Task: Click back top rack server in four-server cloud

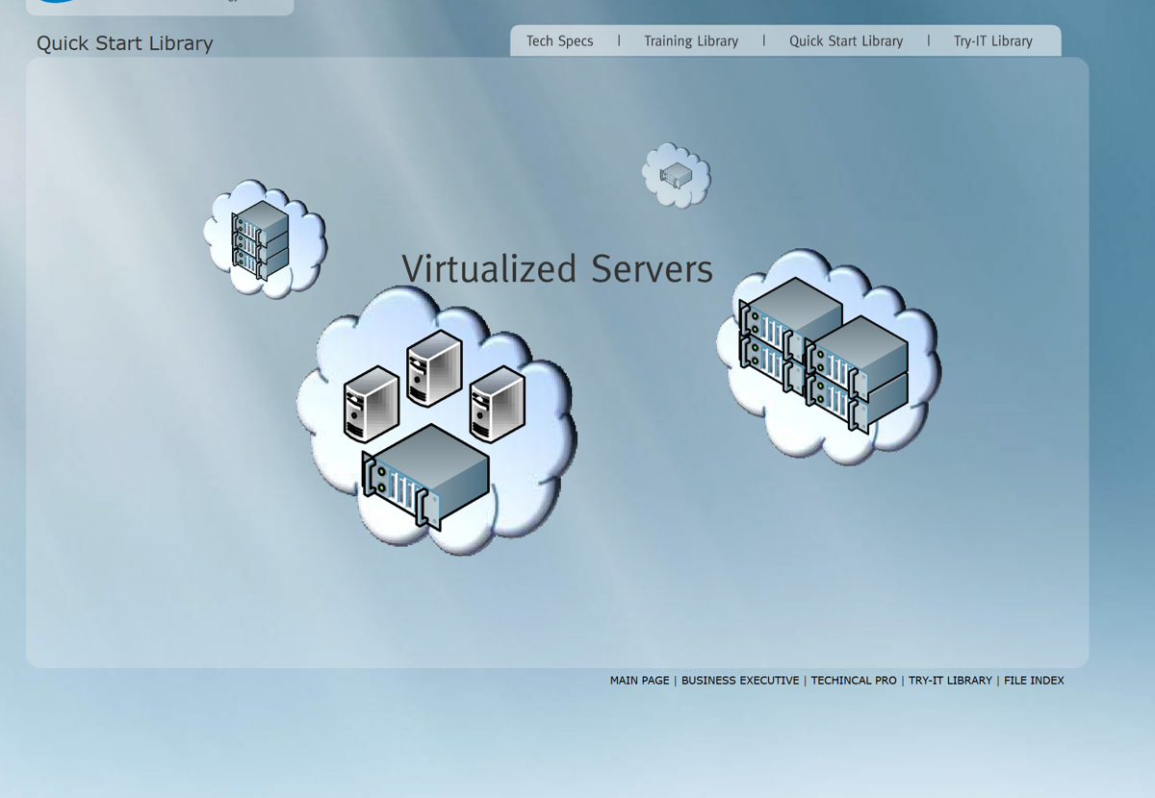Action: [x=789, y=313]
